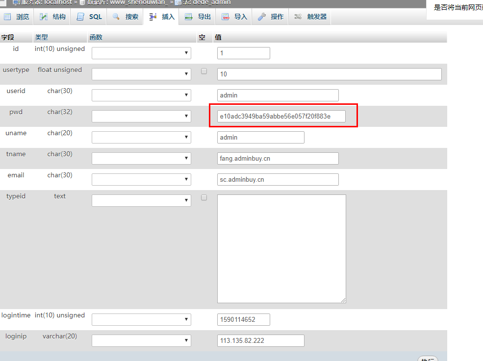Click the Structure (结构) tab icon
Image resolution: width=483 pixels, height=361 pixels.
point(44,17)
